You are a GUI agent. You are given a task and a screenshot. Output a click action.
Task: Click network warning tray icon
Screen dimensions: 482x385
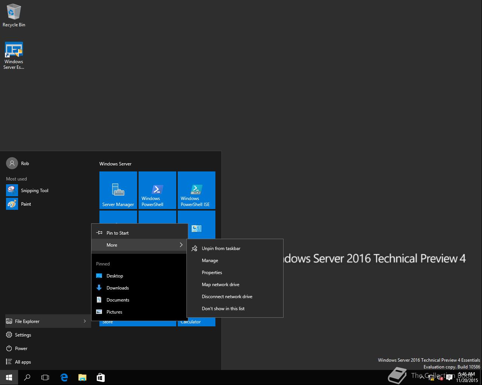point(431,378)
